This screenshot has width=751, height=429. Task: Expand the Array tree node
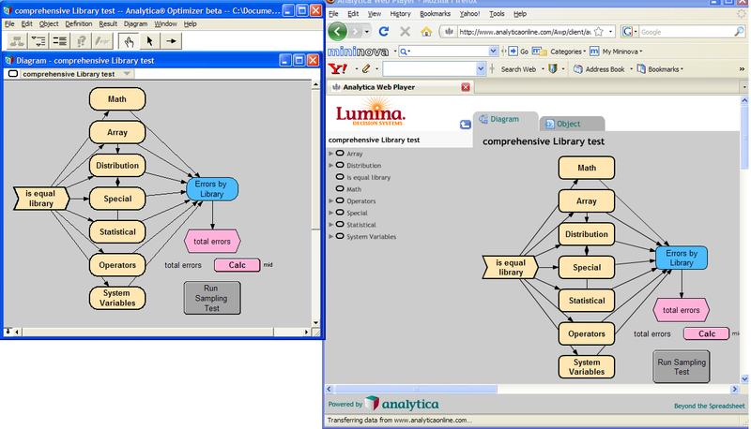(x=331, y=154)
